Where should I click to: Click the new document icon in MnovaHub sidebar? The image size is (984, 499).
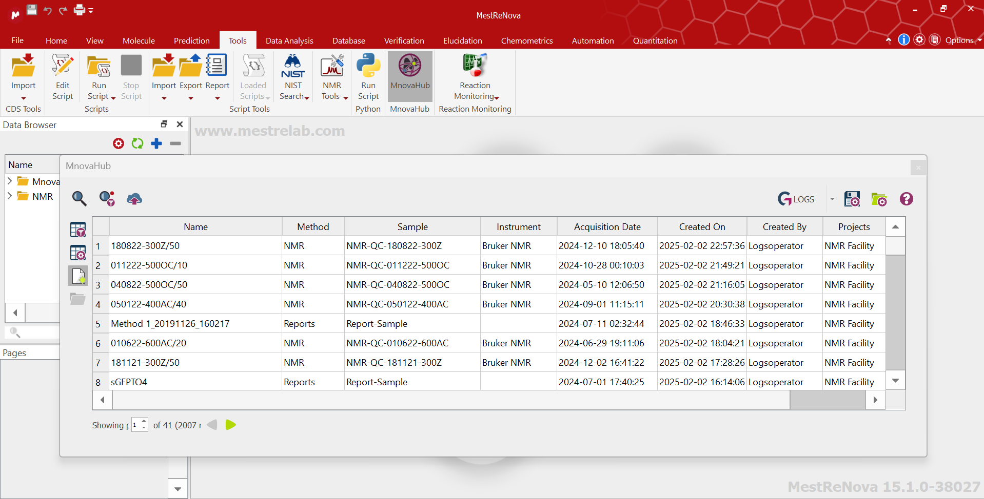click(x=78, y=276)
